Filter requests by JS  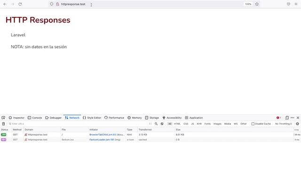(x=192, y=124)
